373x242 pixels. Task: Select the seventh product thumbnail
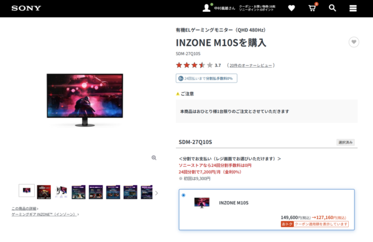[x=131, y=192]
